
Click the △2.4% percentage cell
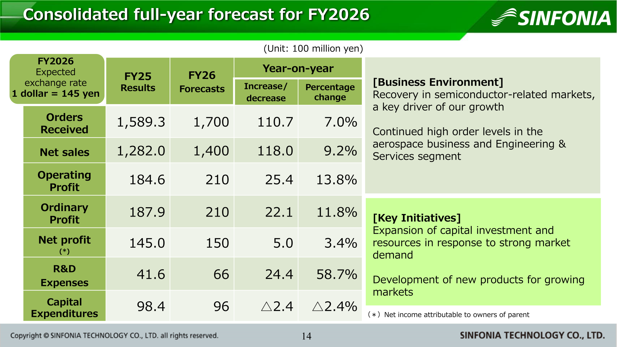(x=335, y=307)
